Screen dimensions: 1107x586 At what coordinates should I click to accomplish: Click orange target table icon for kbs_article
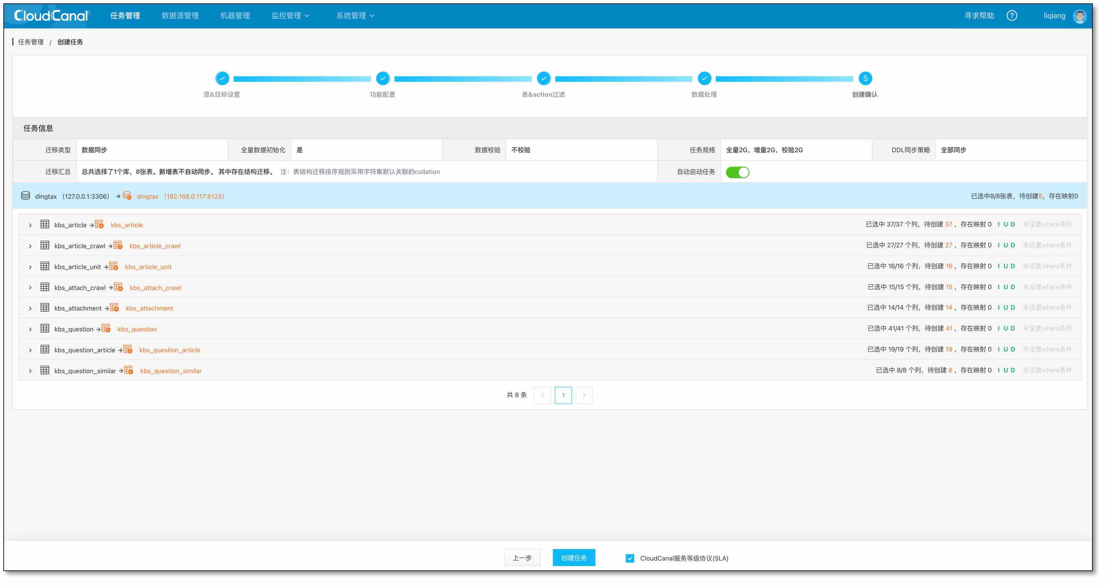[99, 225]
